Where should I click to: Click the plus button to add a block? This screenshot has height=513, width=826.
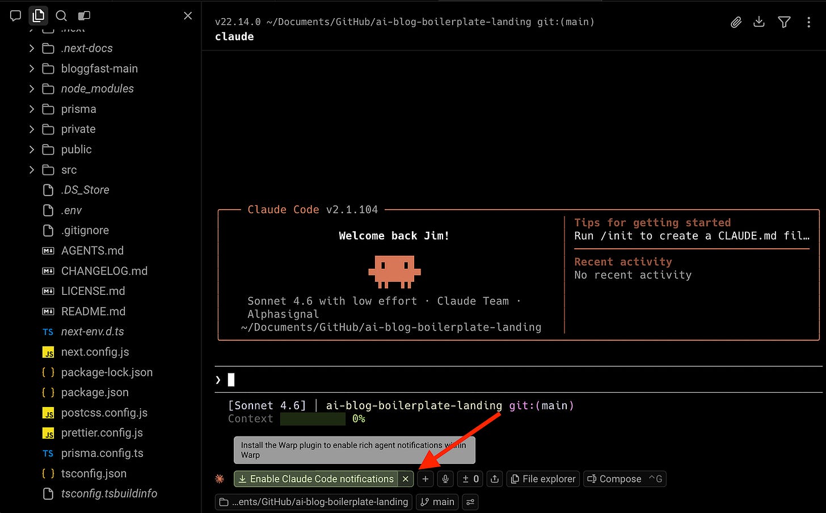click(425, 479)
